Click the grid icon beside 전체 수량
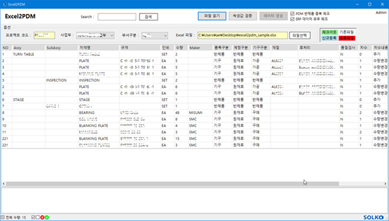Image resolution: width=389 pixels, height=221 pixels. click(x=3, y=217)
